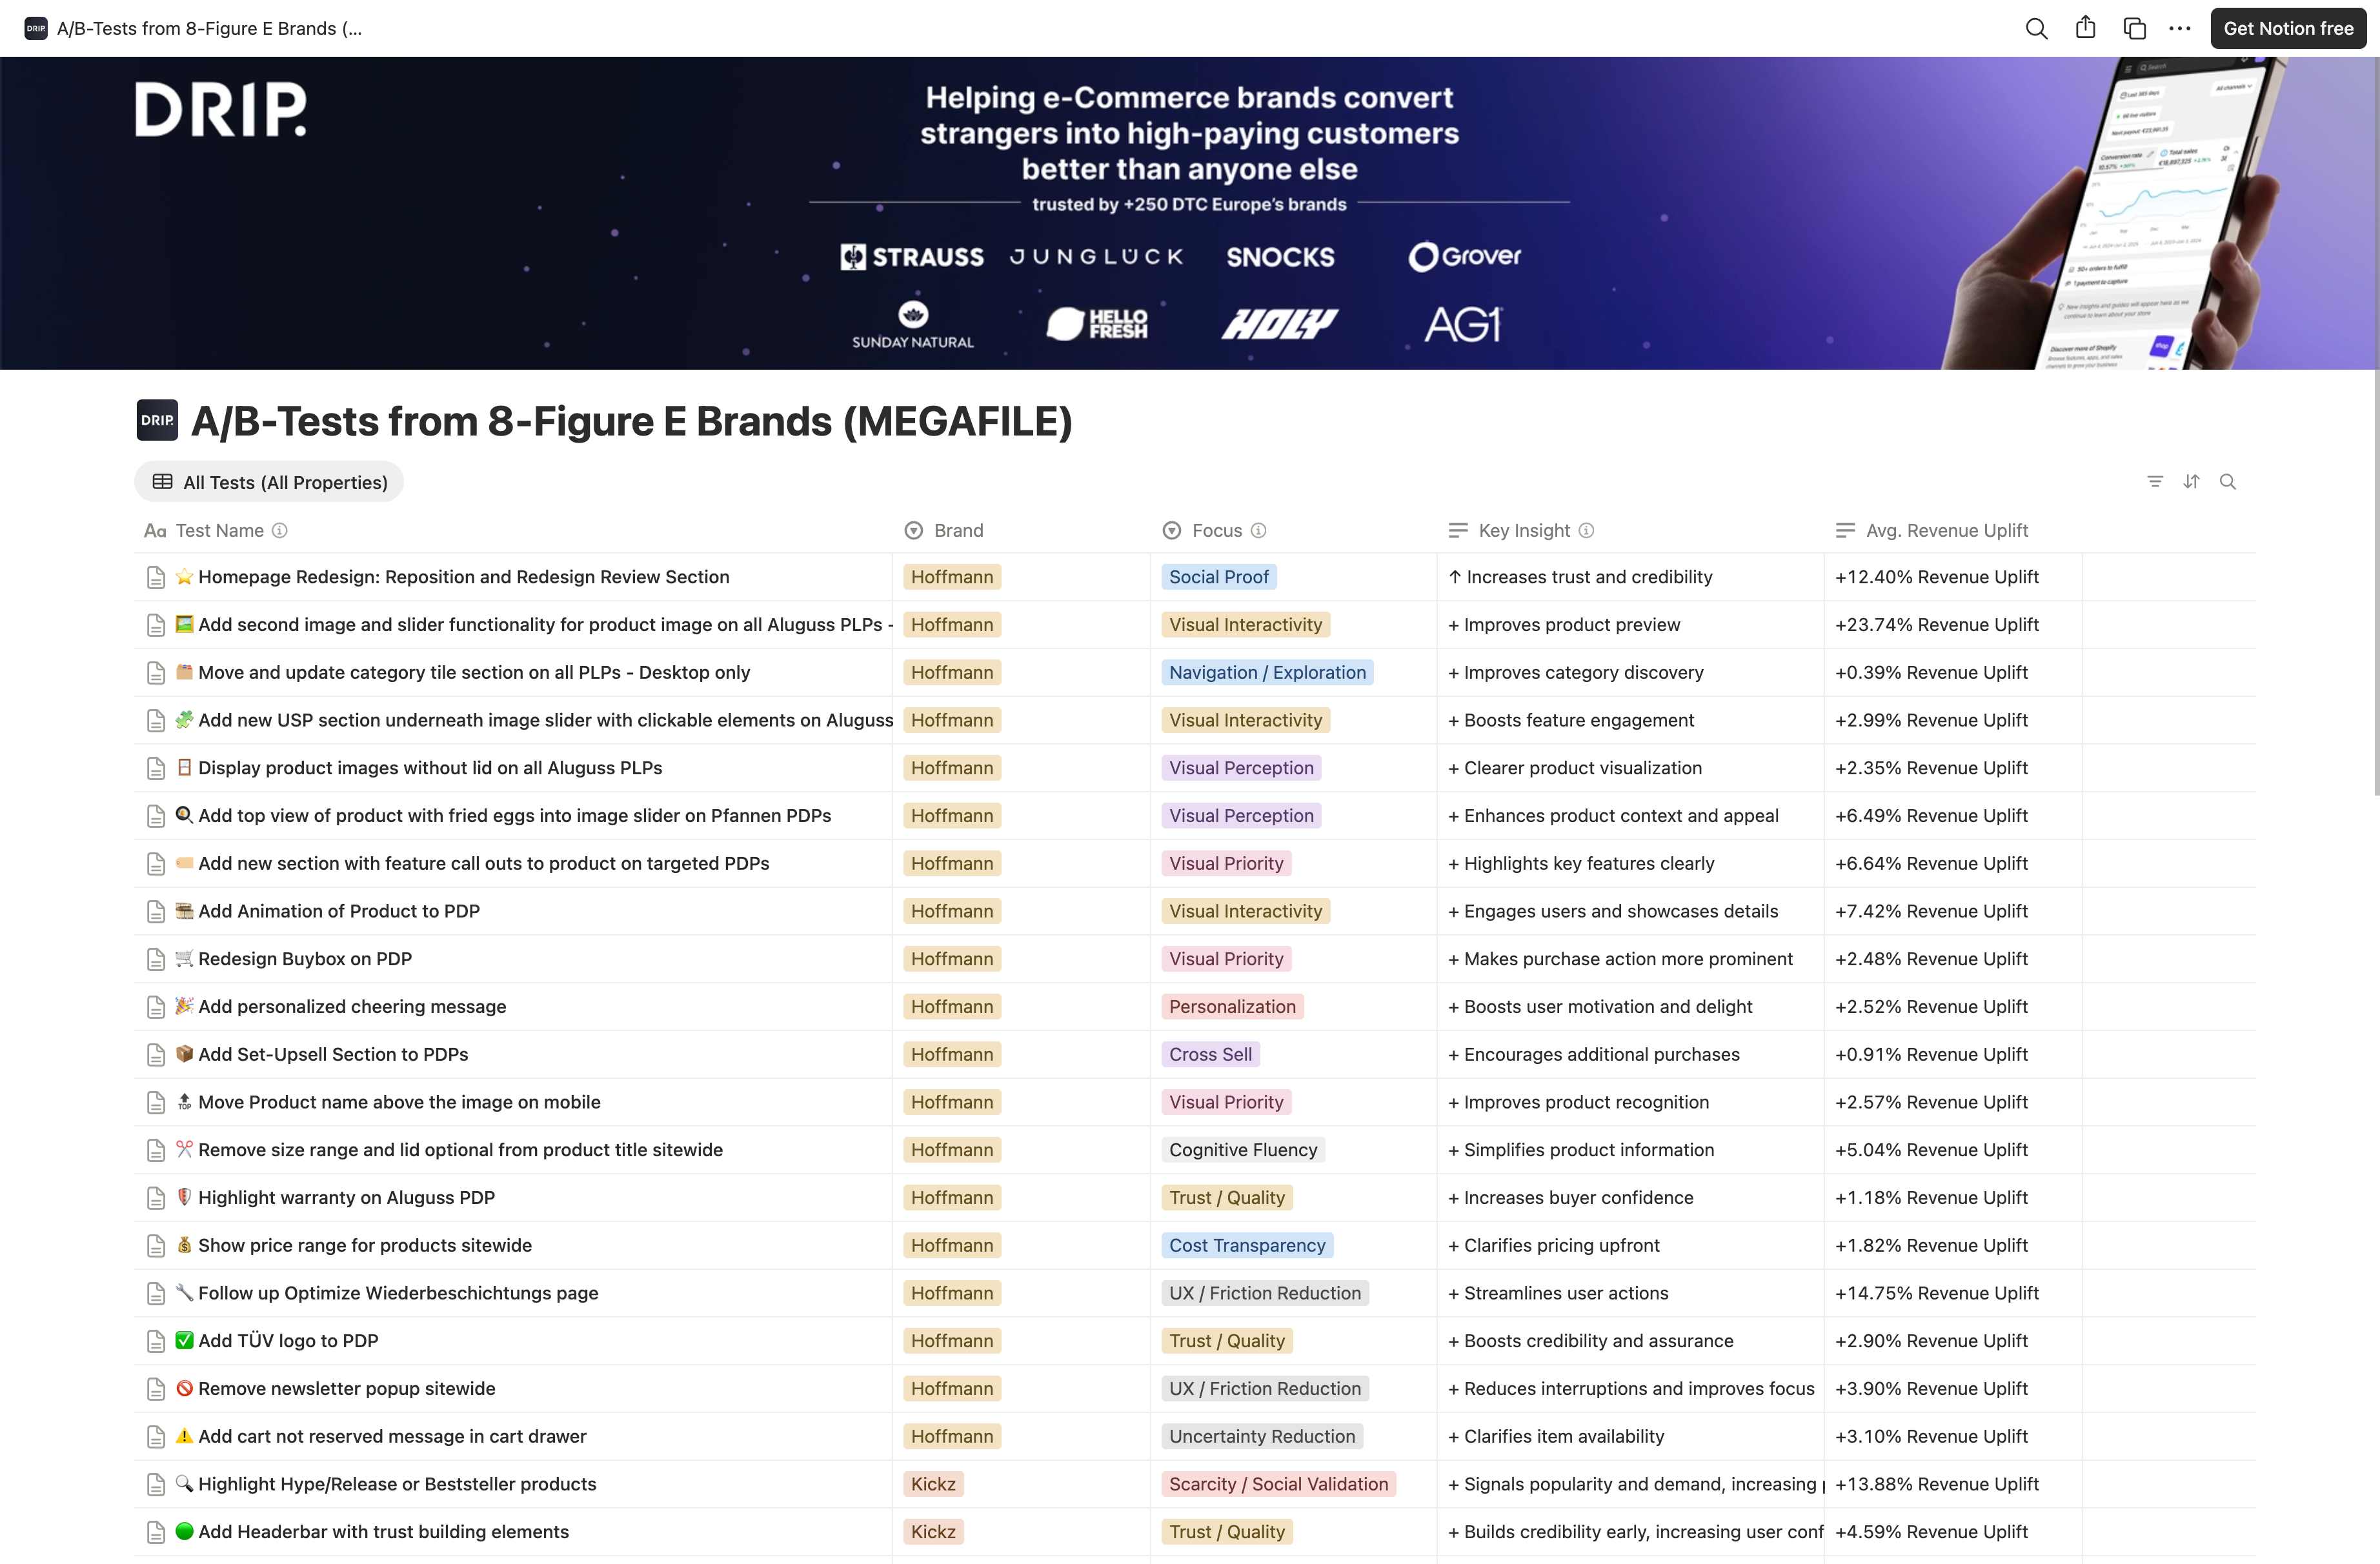Click the database sort arrows icon

pos(2191,482)
